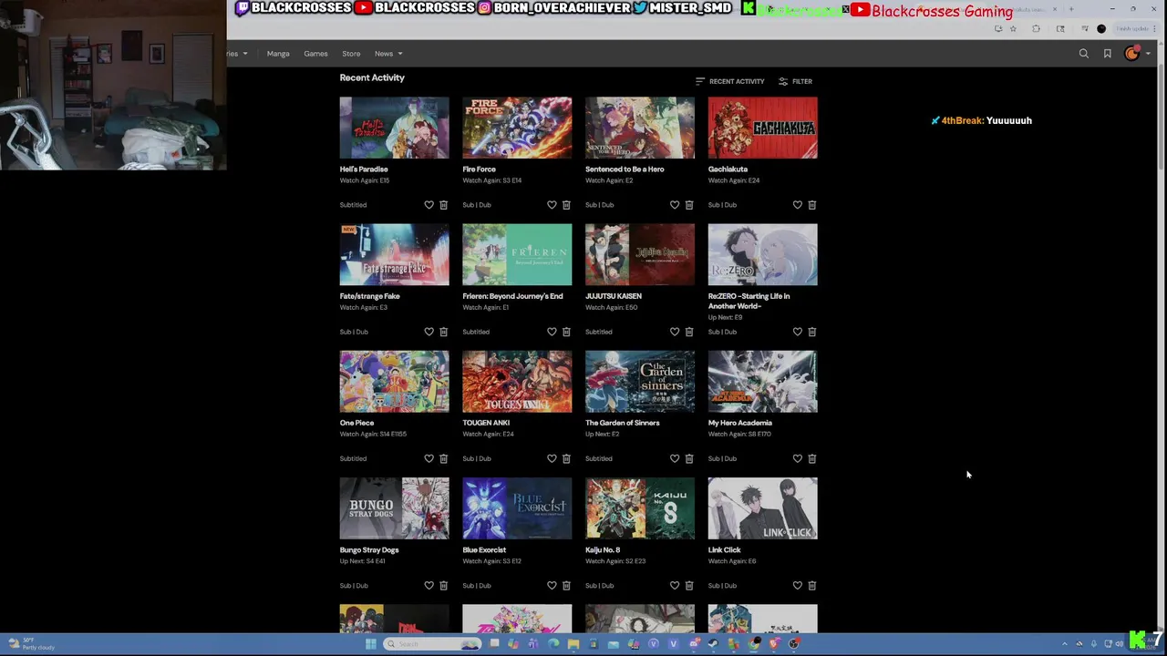Delete Gachiakuta from recent activity
The width and height of the screenshot is (1167, 656).
pyautogui.click(x=812, y=205)
